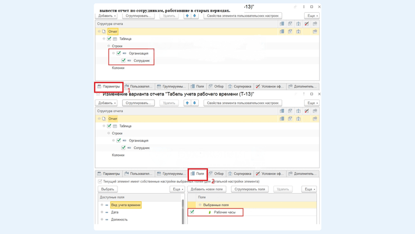Click the Таблица table icon in the lower window tree
Viewport: 415px width, 234px height.
tap(115, 126)
